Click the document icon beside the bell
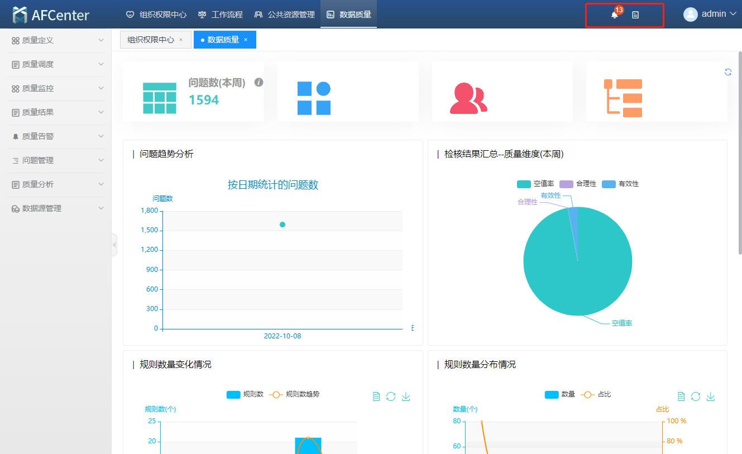Image resolution: width=742 pixels, height=454 pixels. (635, 15)
